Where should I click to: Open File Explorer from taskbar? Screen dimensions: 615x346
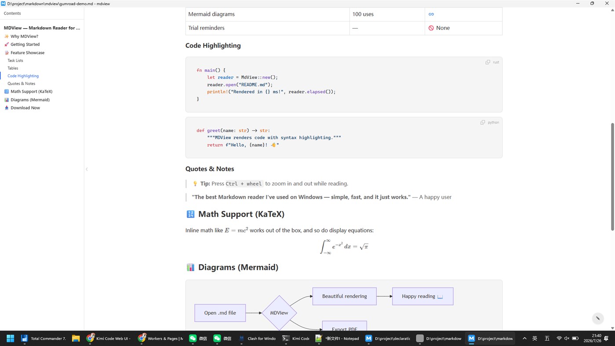(76, 338)
